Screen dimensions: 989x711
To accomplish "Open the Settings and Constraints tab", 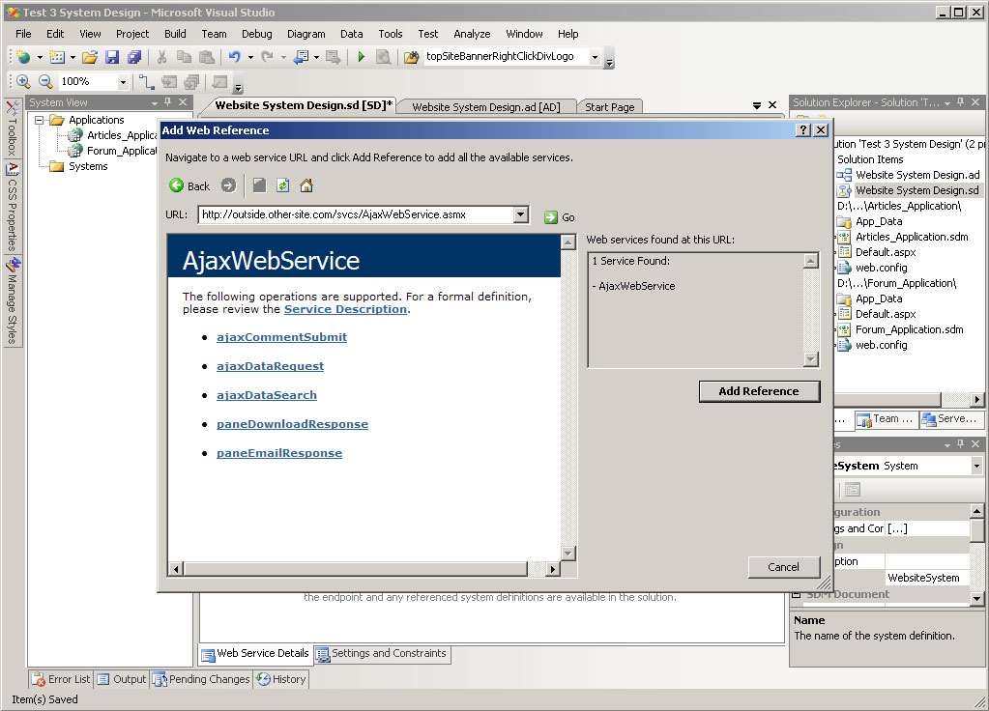I will 382,654.
